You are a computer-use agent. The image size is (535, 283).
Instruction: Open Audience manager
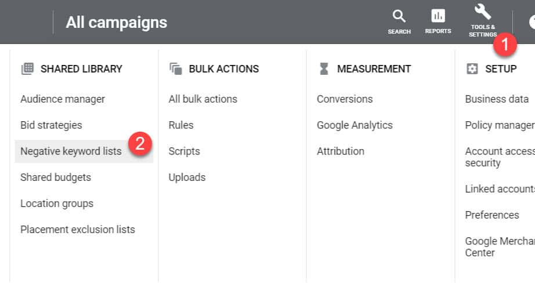point(63,99)
